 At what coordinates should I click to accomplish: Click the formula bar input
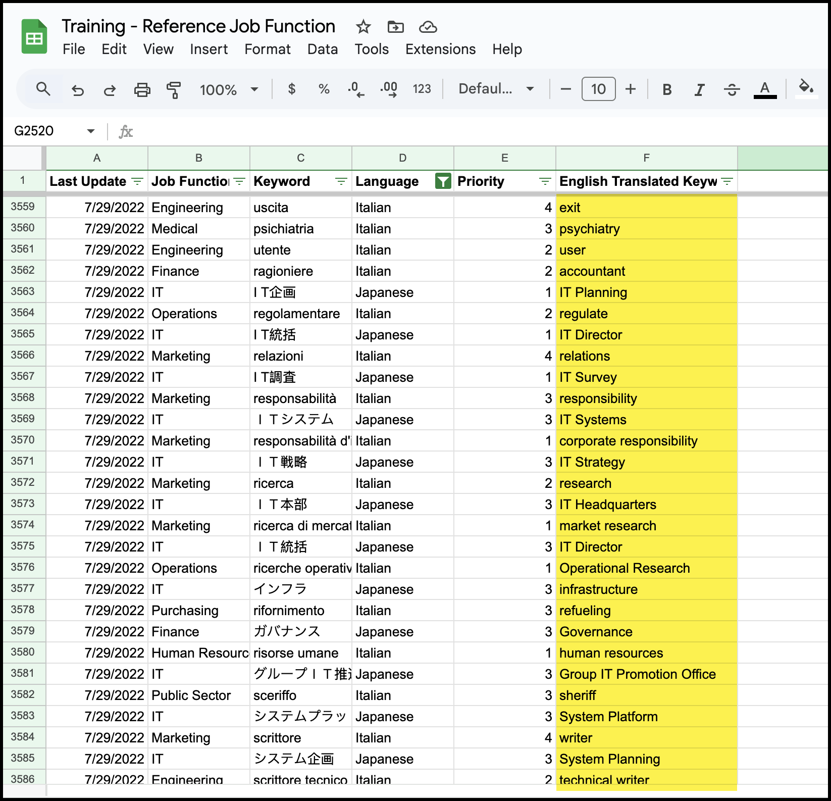click(480, 131)
